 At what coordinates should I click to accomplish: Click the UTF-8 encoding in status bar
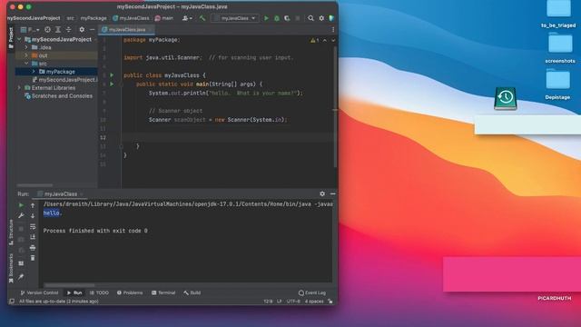(293, 302)
